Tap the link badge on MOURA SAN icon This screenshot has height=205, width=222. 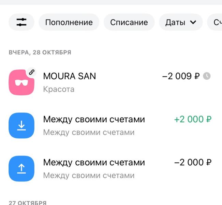tap(31, 72)
